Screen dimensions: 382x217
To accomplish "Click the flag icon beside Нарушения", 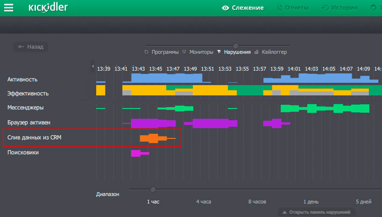I will [x=219, y=52].
